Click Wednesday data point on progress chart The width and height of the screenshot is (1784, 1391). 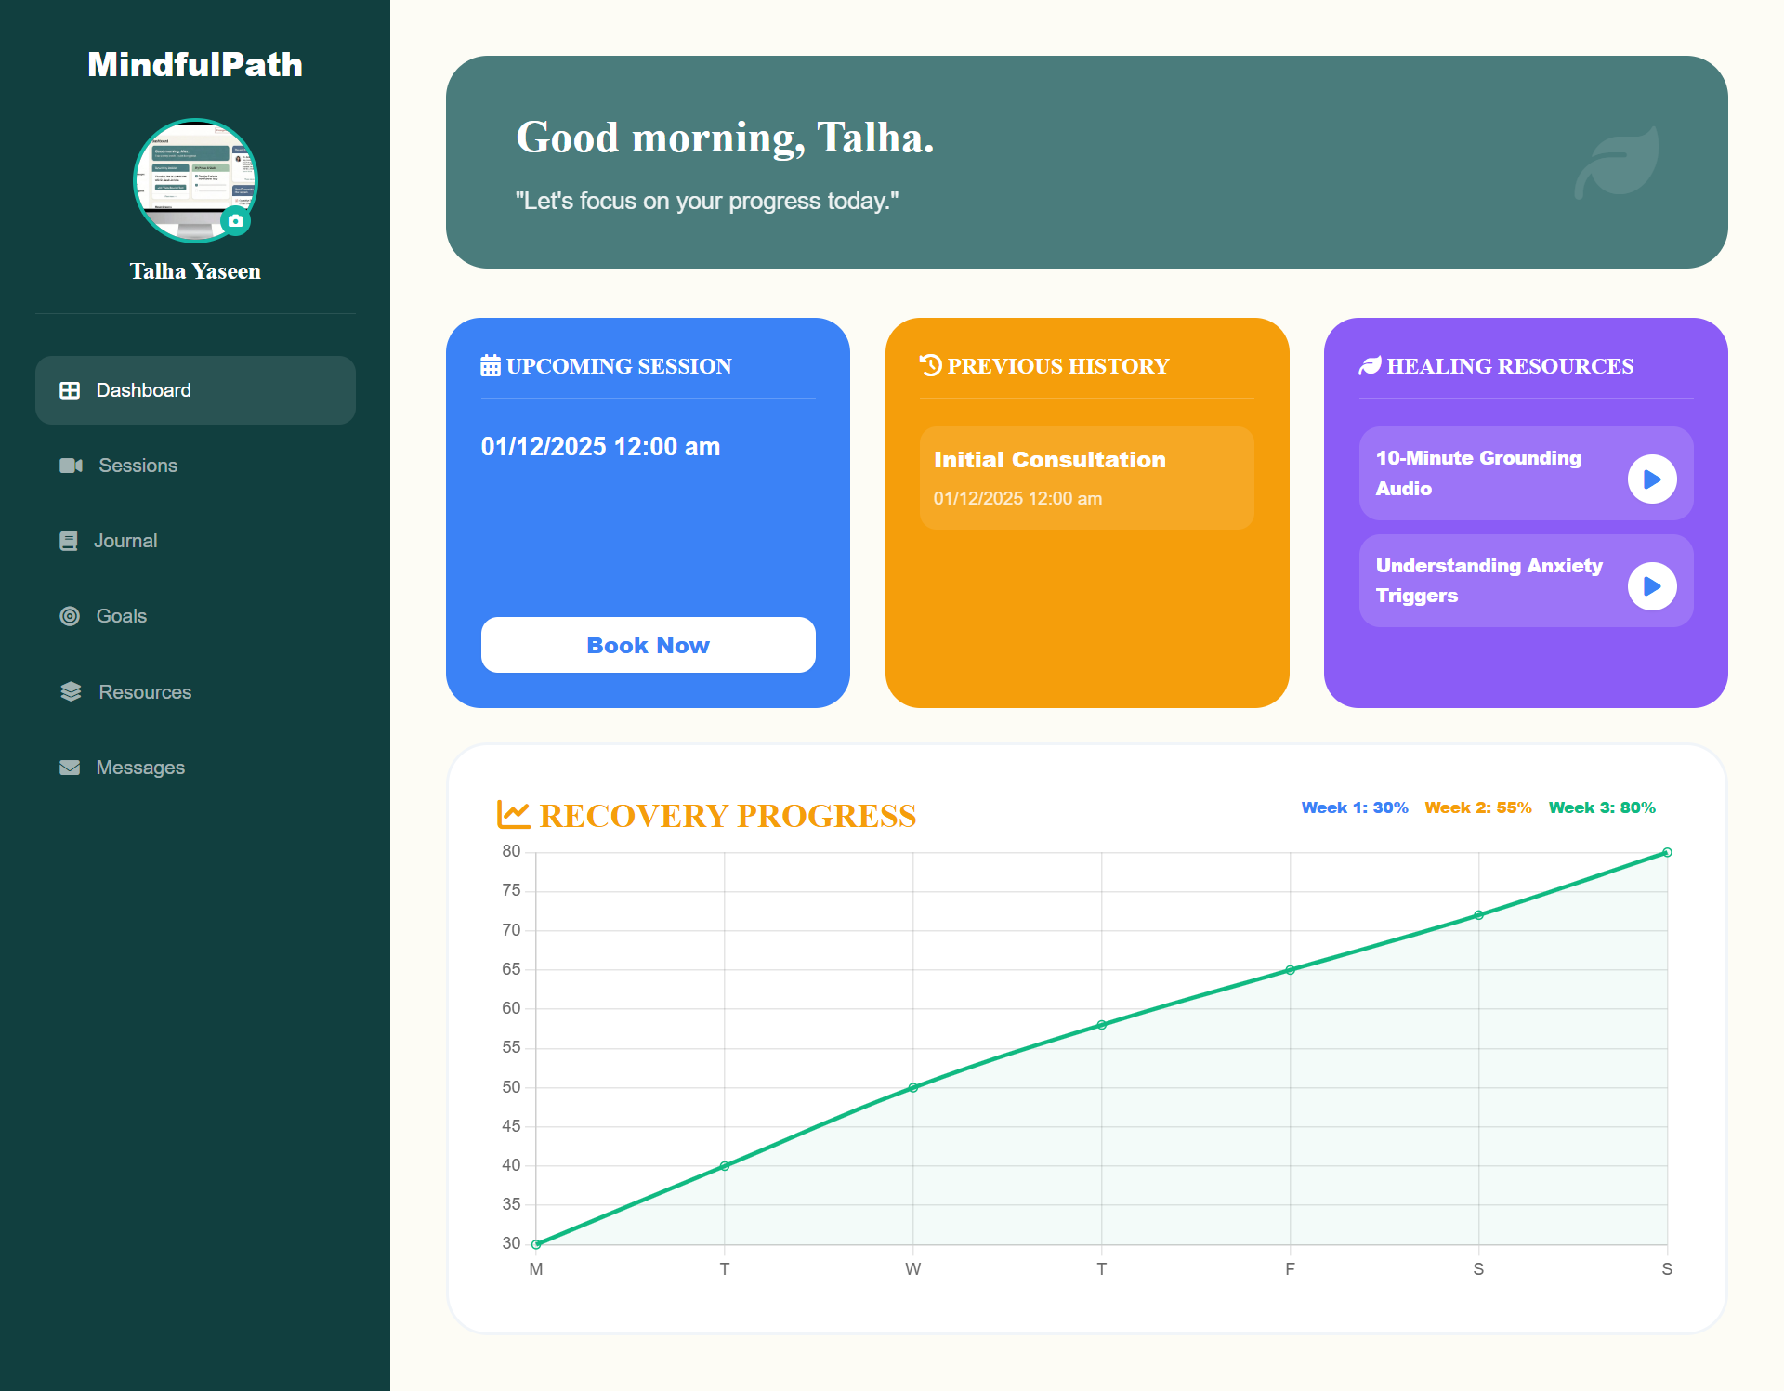(x=913, y=1087)
